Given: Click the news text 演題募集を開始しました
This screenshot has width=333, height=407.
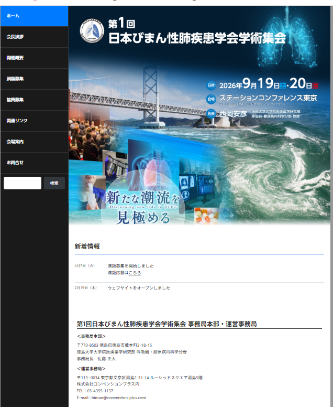Looking at the screenshot, I should pos(130,266).
